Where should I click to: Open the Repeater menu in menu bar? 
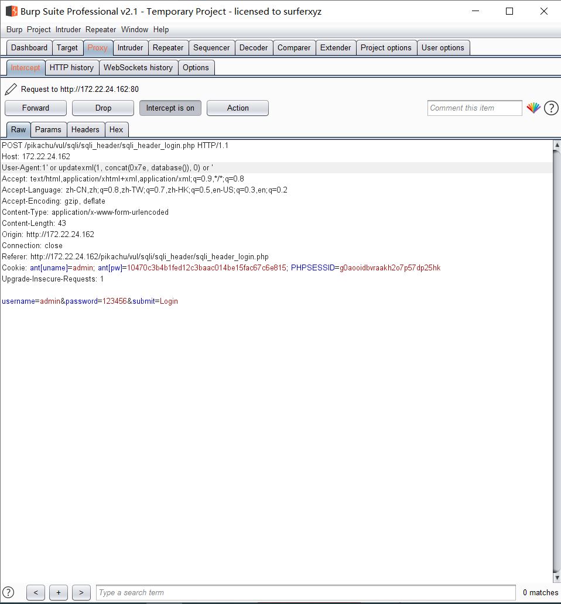[x=101, y=30]
